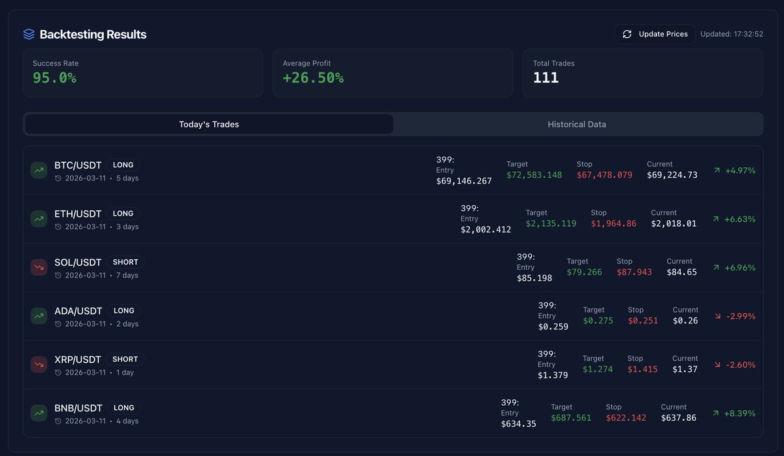Click the BTC entry price $69,146.267
The width and height of the screenshot is (784, 456).
click(x=464, y=181)
